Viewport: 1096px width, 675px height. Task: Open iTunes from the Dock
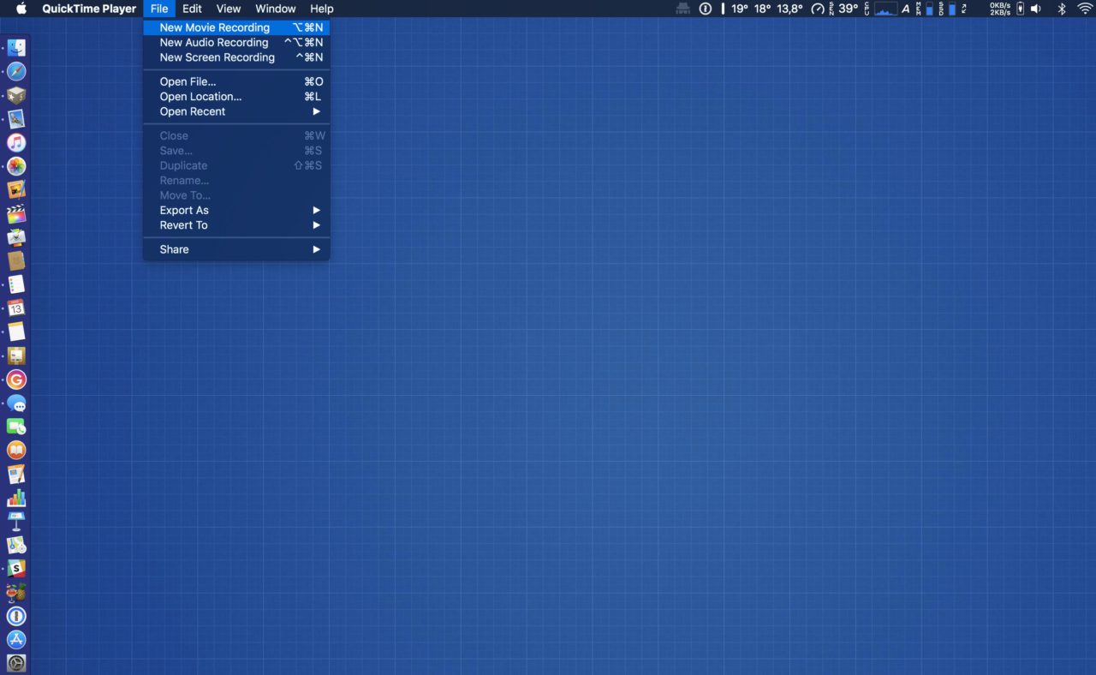[16, 143]
